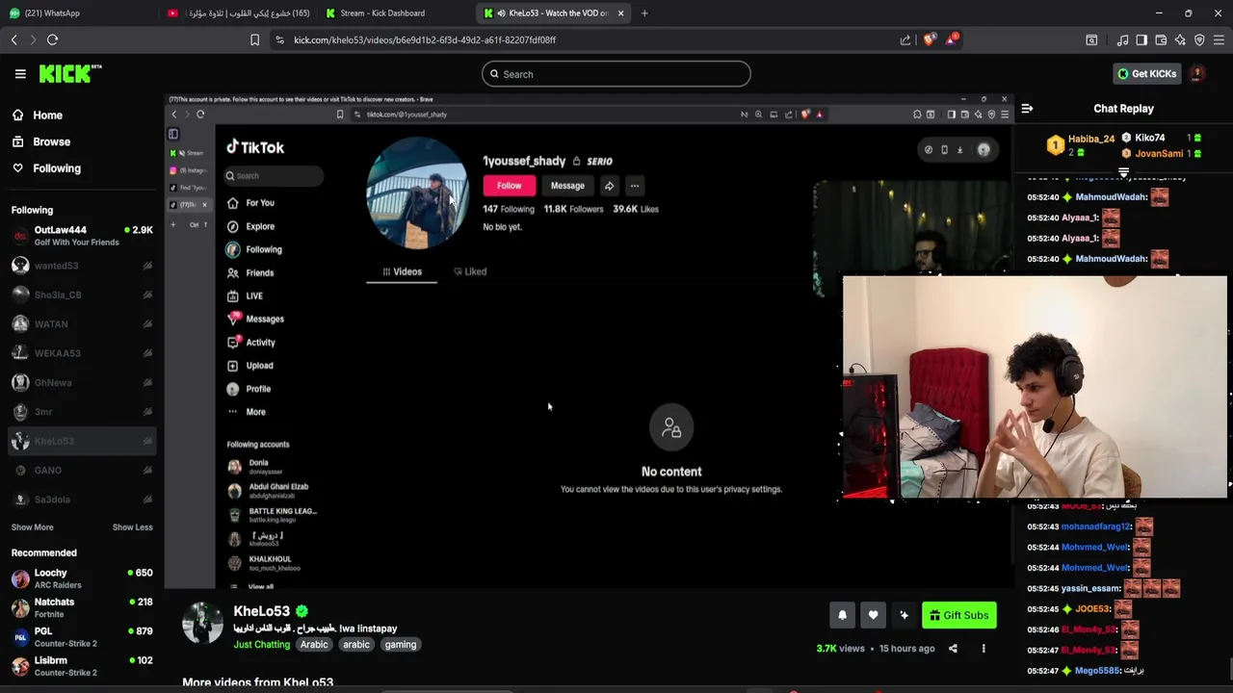The width and height of the screenshot is (1233, 693).
Task: Open Home in the Kick sidebar
Action: click(47, 115)
